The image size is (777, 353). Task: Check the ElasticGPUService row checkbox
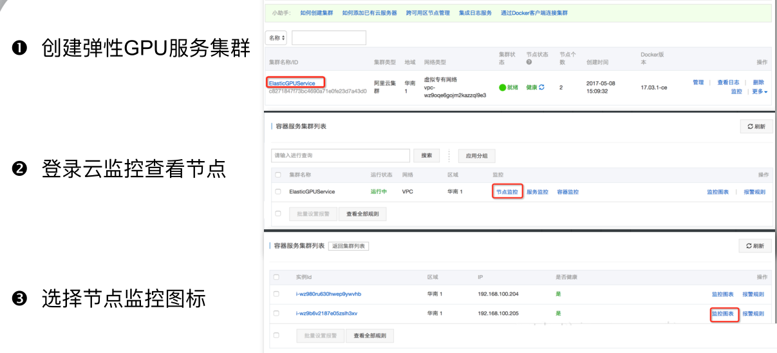pyautogui.click(x=278, y=192)
